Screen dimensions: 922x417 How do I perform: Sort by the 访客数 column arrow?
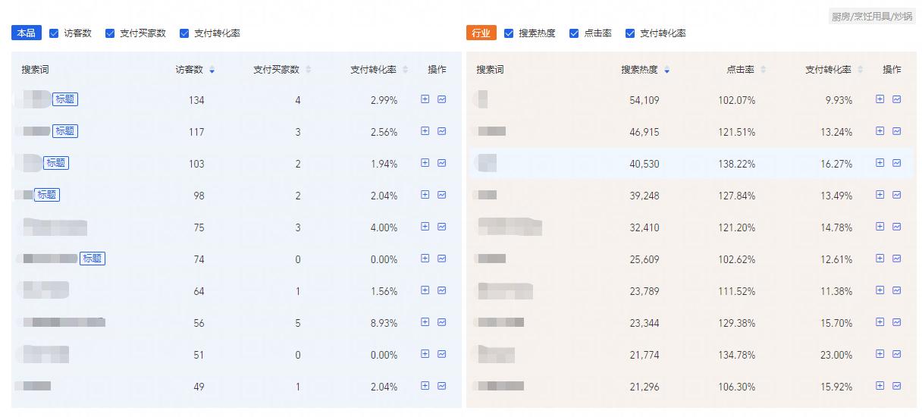tap(212, 71)
